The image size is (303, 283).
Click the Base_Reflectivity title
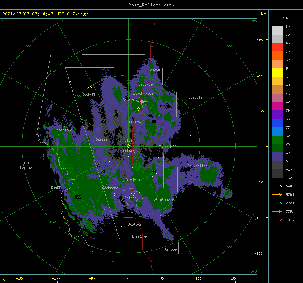click(151, 5)
